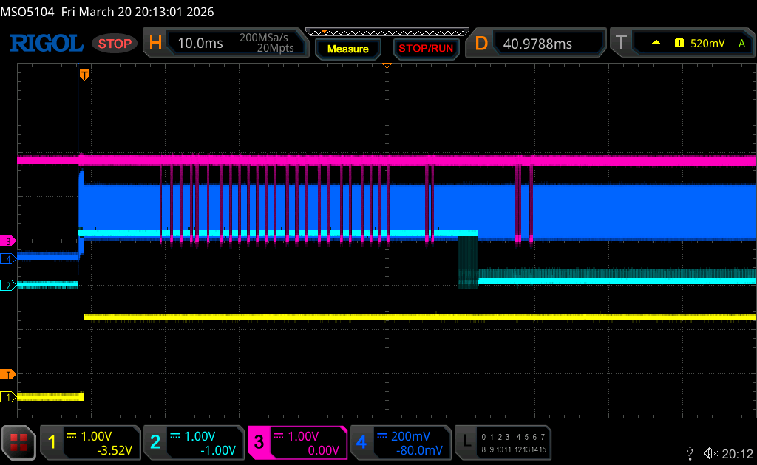Tap the RIGOL logo
Image resolution: width=757 pixels, height=465 pixels.
point(47,44)
